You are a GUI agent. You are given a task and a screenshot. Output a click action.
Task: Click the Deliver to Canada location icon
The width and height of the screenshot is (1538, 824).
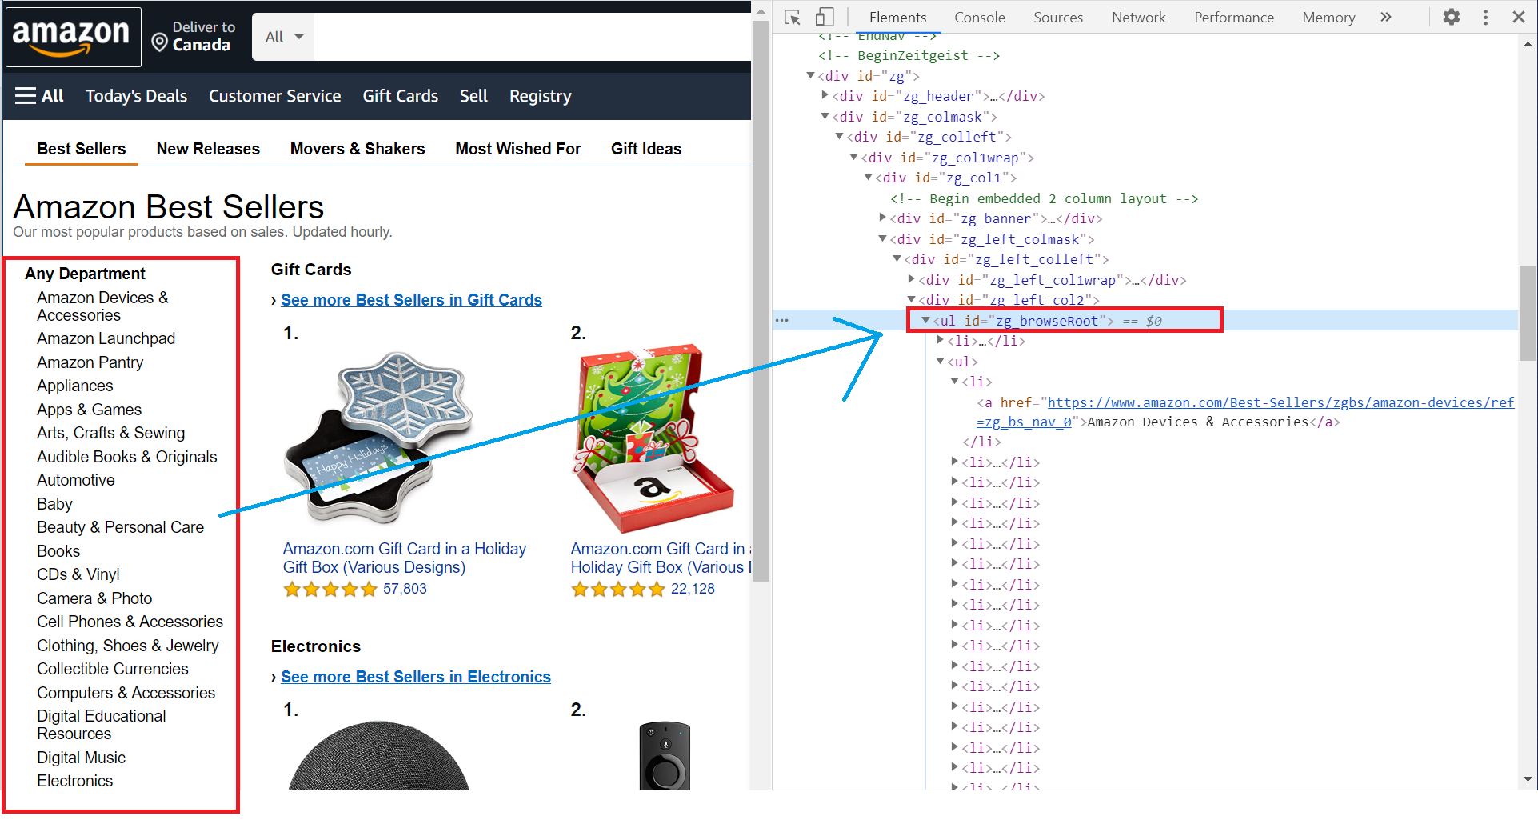160,42
